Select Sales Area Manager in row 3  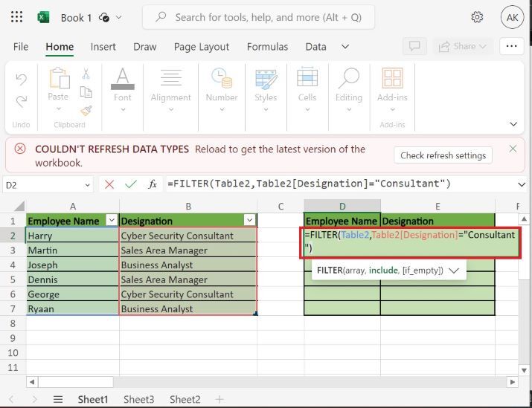(188, 250)
